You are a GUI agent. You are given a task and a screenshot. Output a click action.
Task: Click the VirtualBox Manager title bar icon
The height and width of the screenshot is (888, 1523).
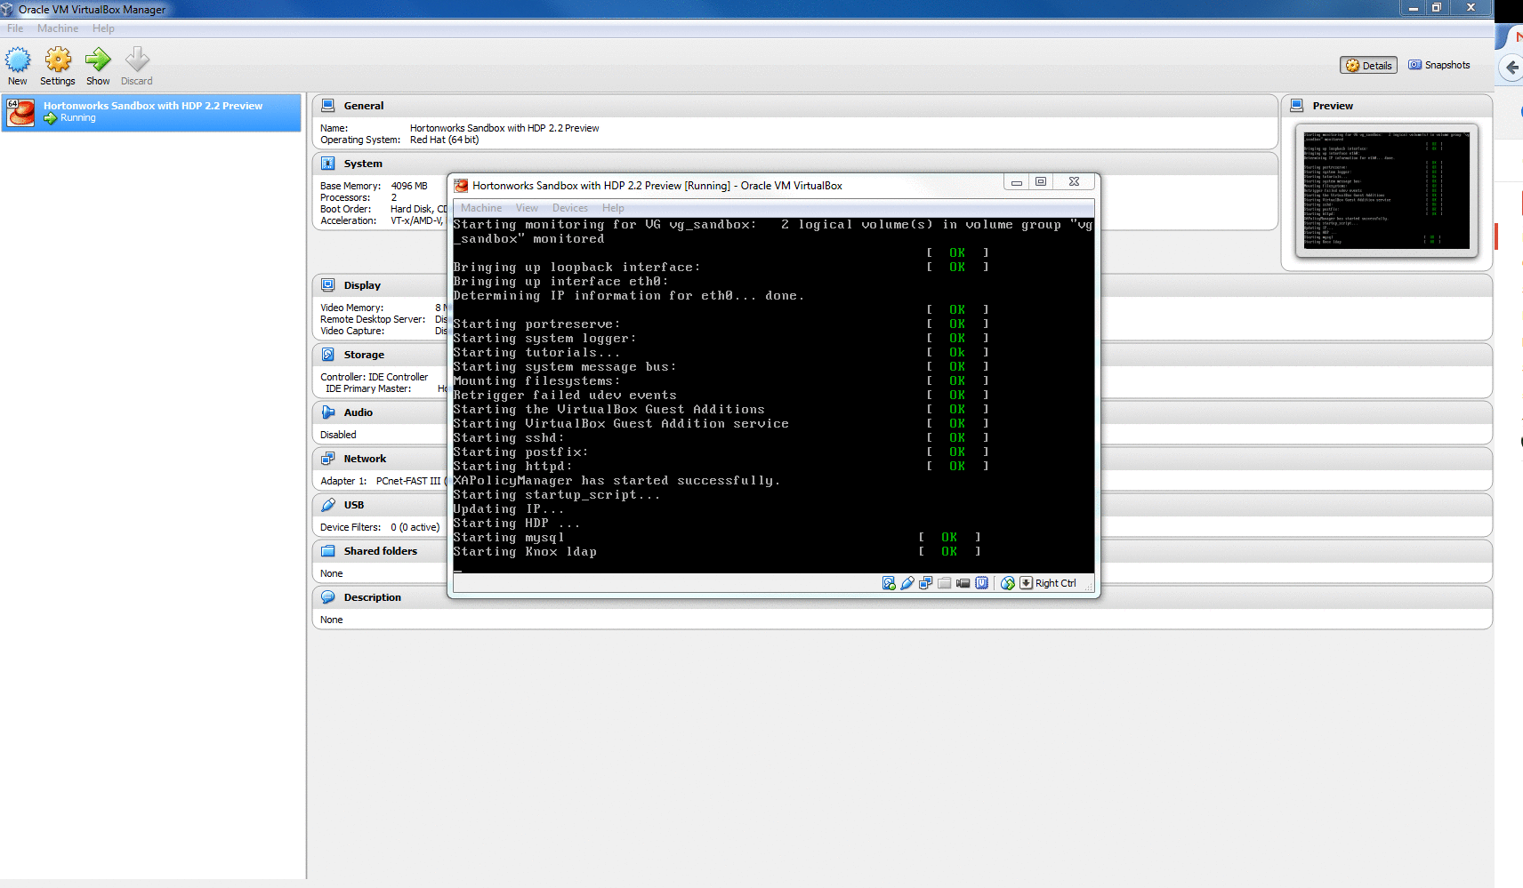coord(8,9)
